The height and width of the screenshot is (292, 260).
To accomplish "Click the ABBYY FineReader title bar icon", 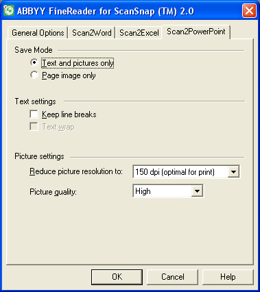I will point(9,10).
